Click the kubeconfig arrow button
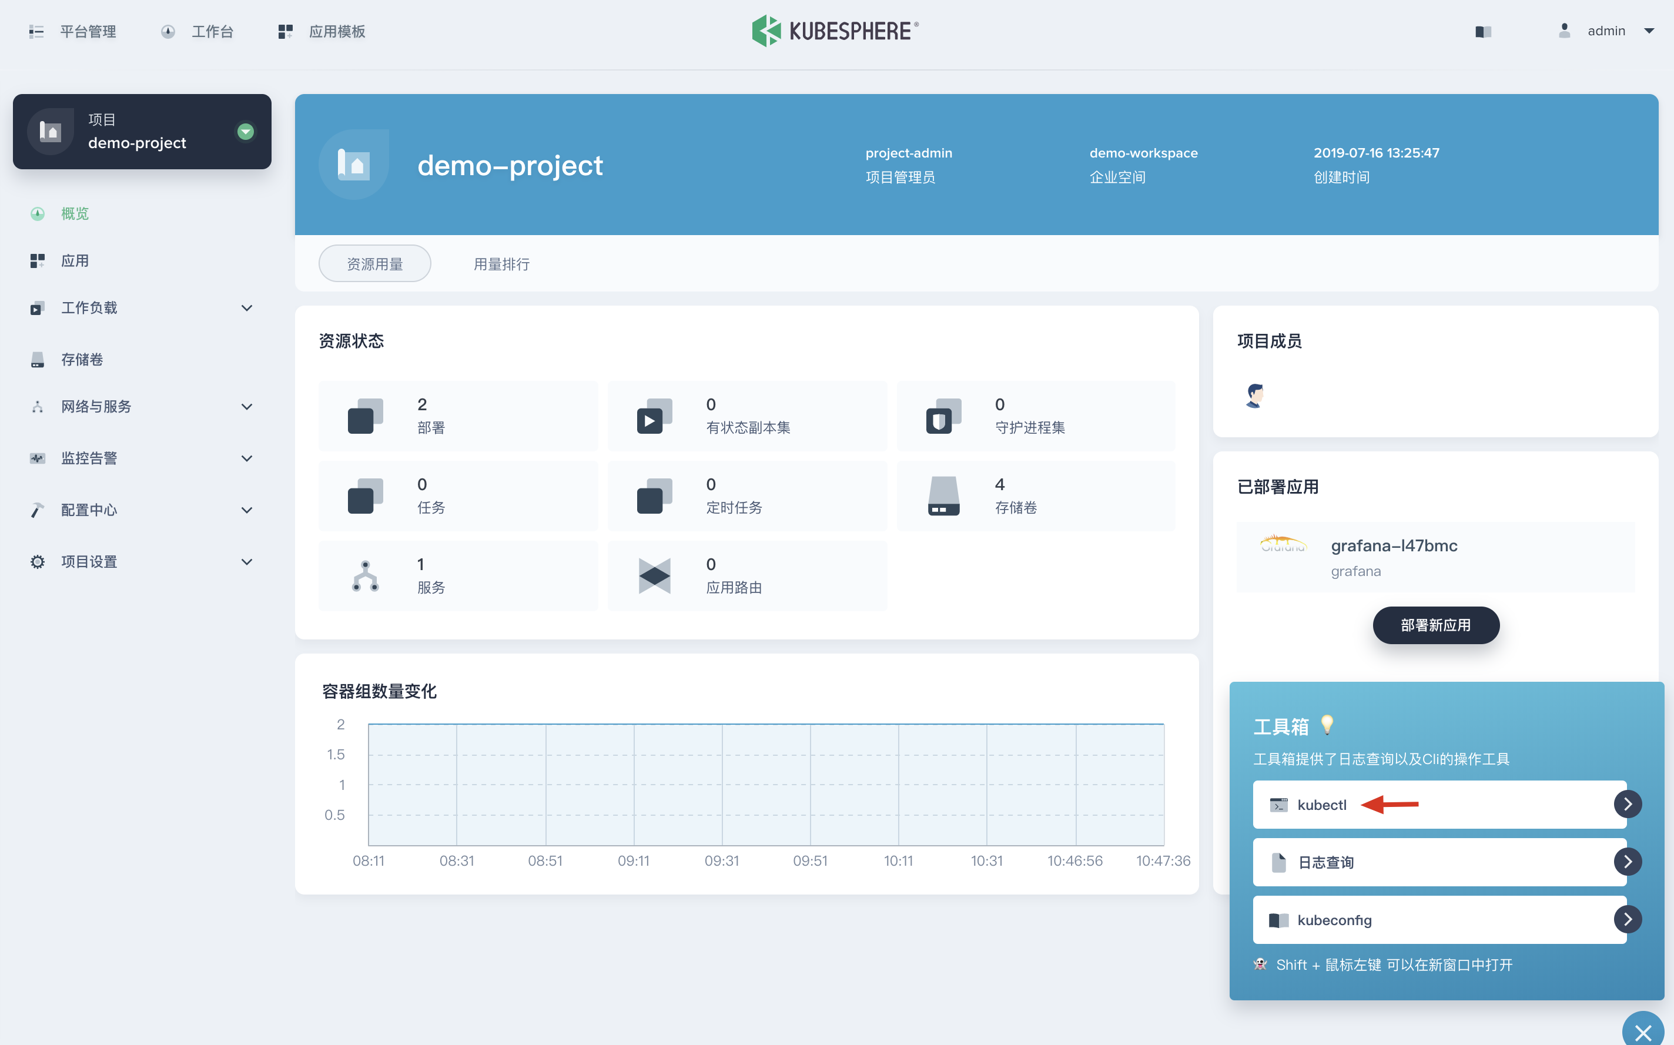Image resolution: width=1674 pixels, height=1045 pixels. pyautogui.click(x=1627, y=919)
